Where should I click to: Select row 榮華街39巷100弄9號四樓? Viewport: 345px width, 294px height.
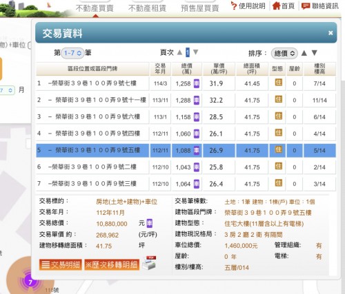pyautogui.click(x=186, y=134)
